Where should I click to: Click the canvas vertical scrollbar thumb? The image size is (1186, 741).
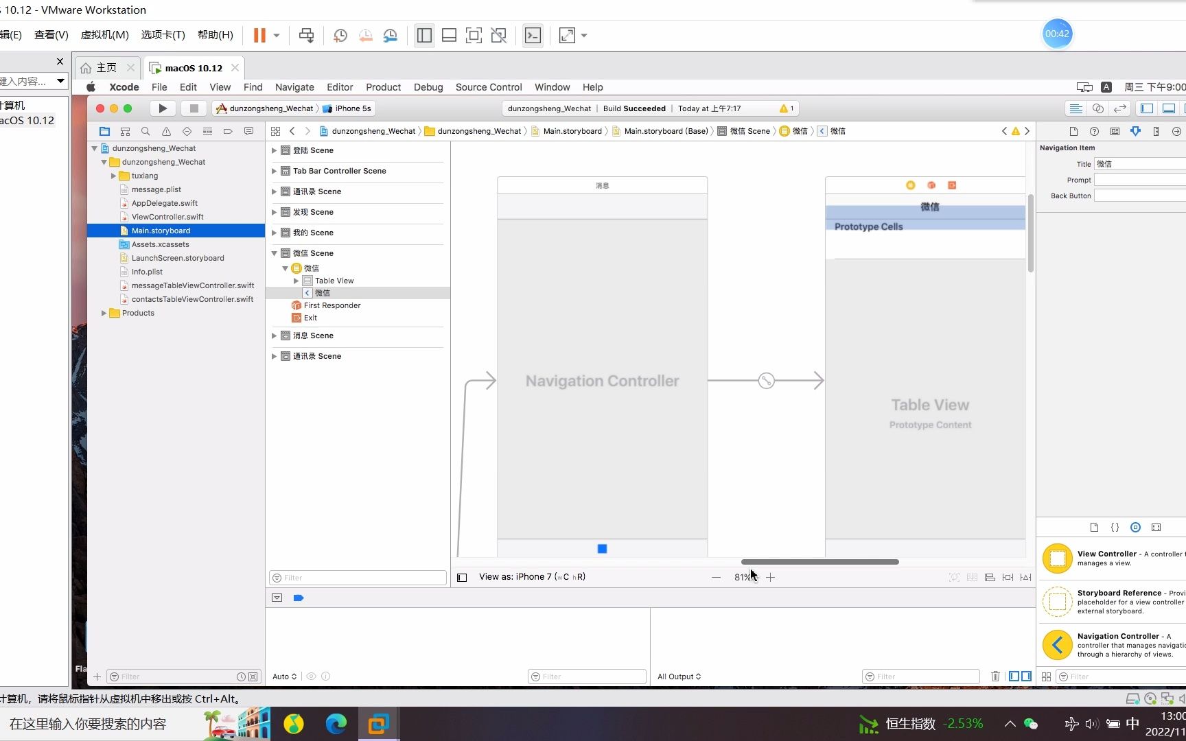[x=1031, y=233]
